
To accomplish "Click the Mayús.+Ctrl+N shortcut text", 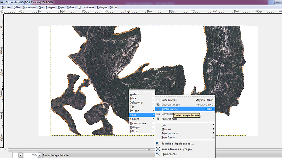I will [204, 100].
